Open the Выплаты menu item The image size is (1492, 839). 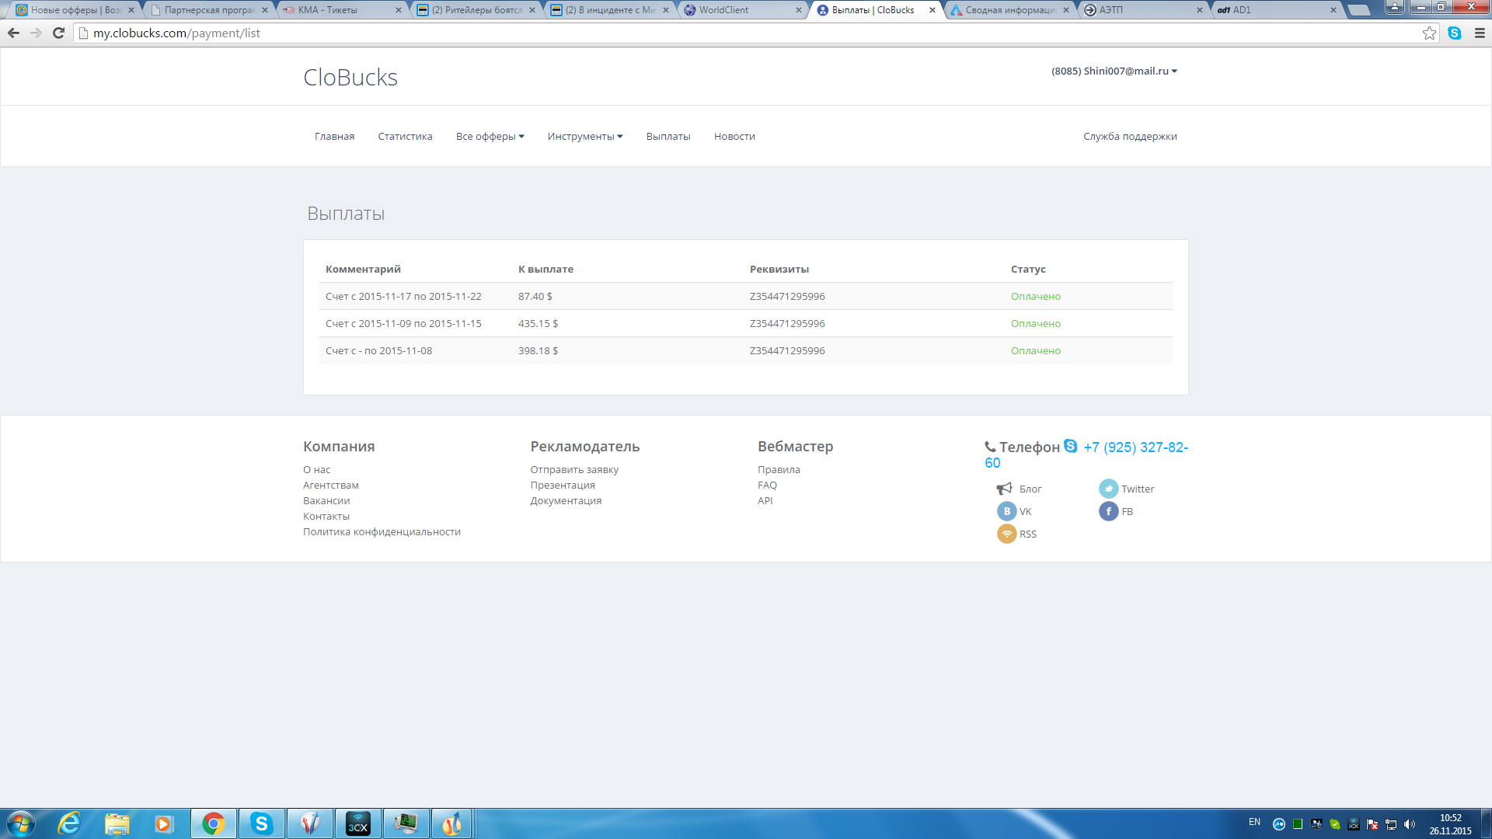click(668, 137)
